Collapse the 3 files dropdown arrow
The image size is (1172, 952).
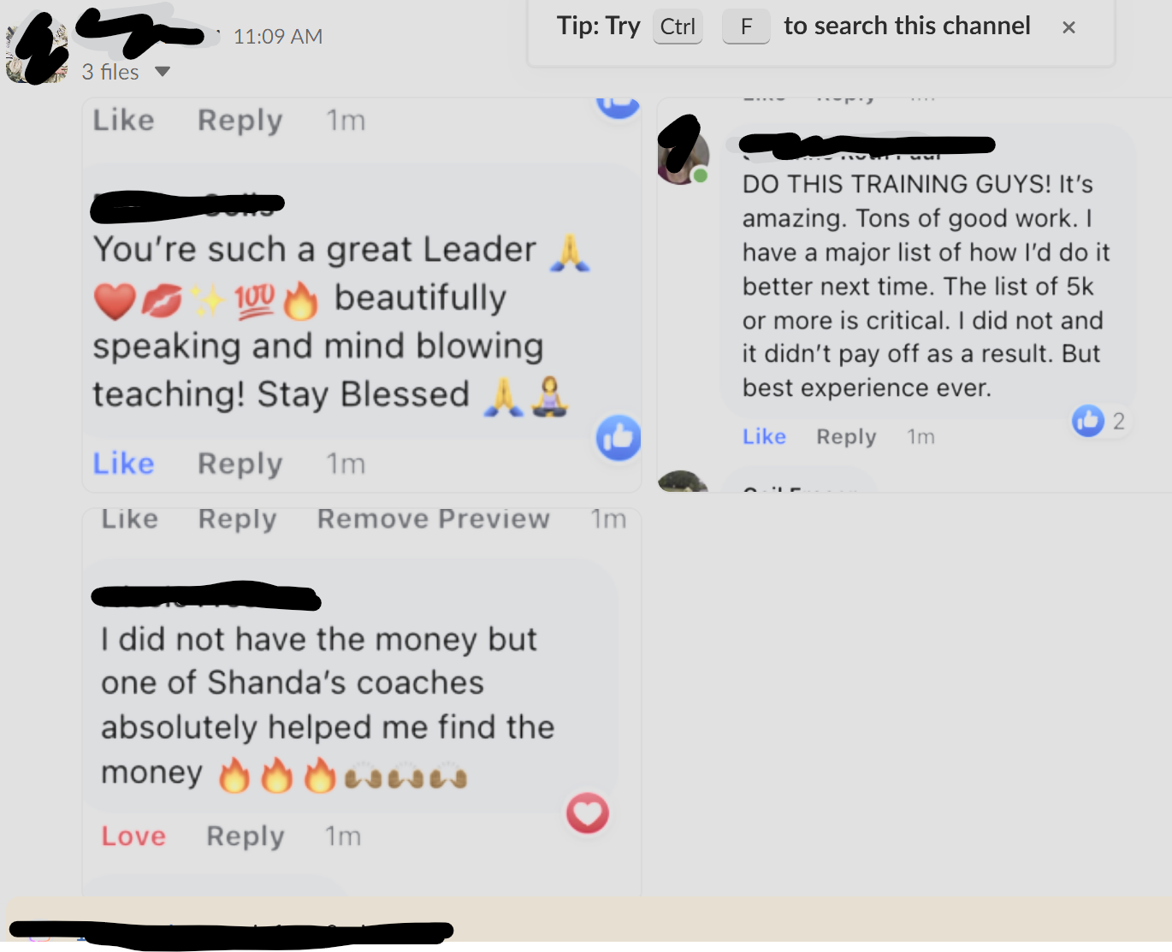[x=163, y=72]
